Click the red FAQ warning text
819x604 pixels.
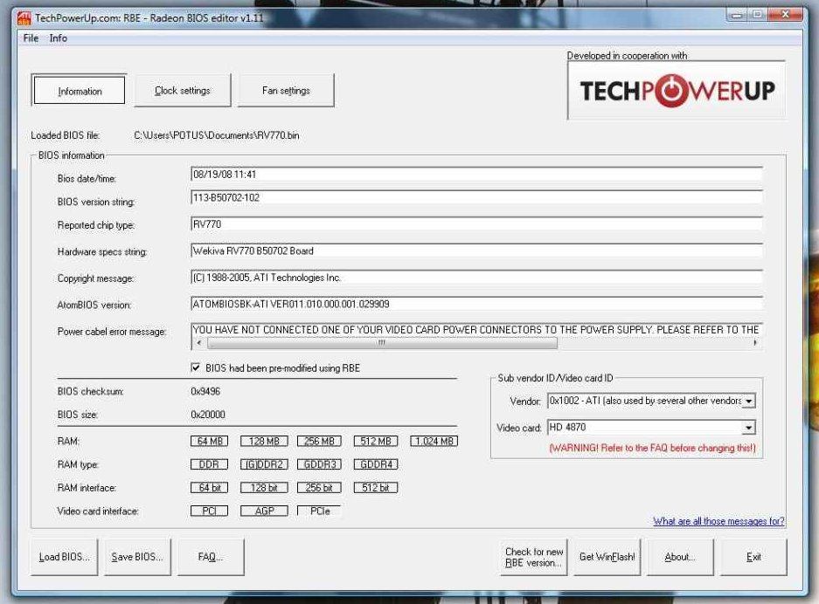click(x=652, y=448)
